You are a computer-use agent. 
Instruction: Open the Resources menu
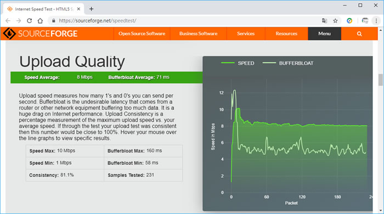tap(286, 33)
